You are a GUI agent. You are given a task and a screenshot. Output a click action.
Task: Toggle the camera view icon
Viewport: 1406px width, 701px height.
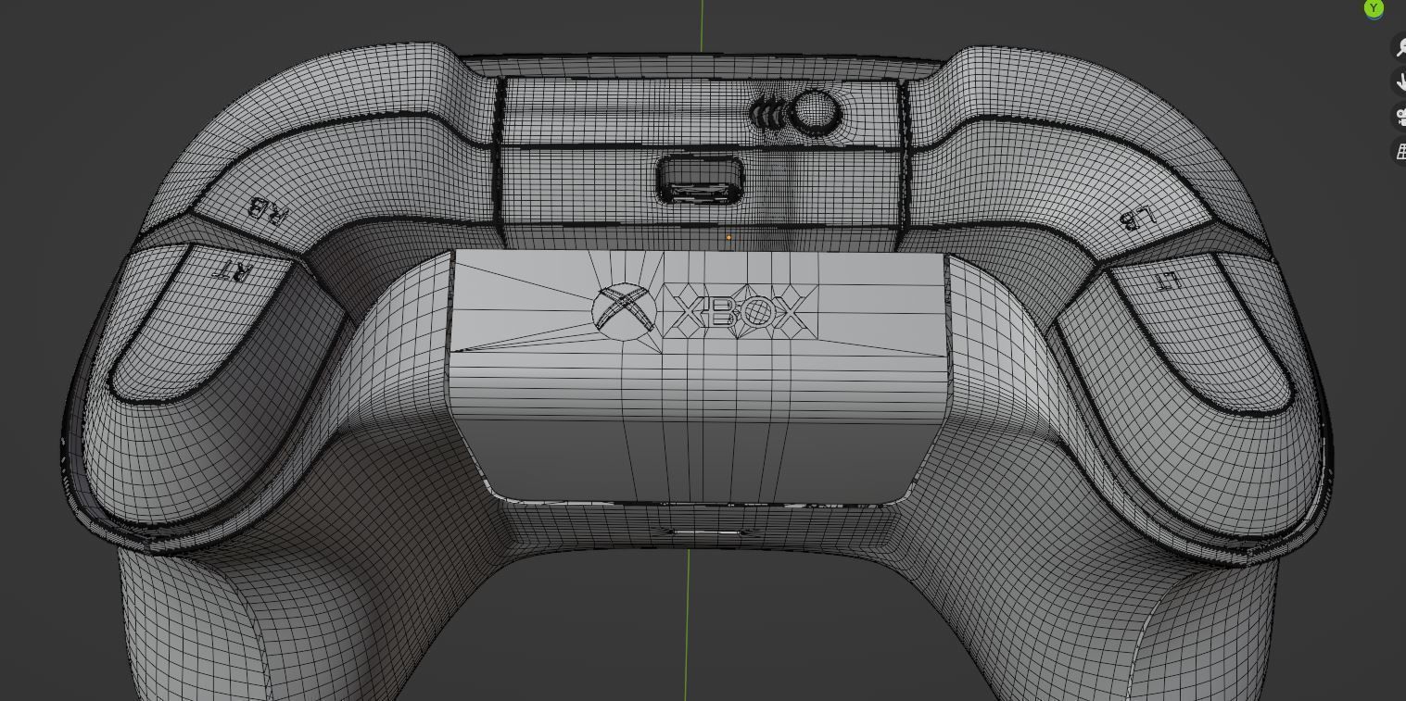(x=1400, y=117)
